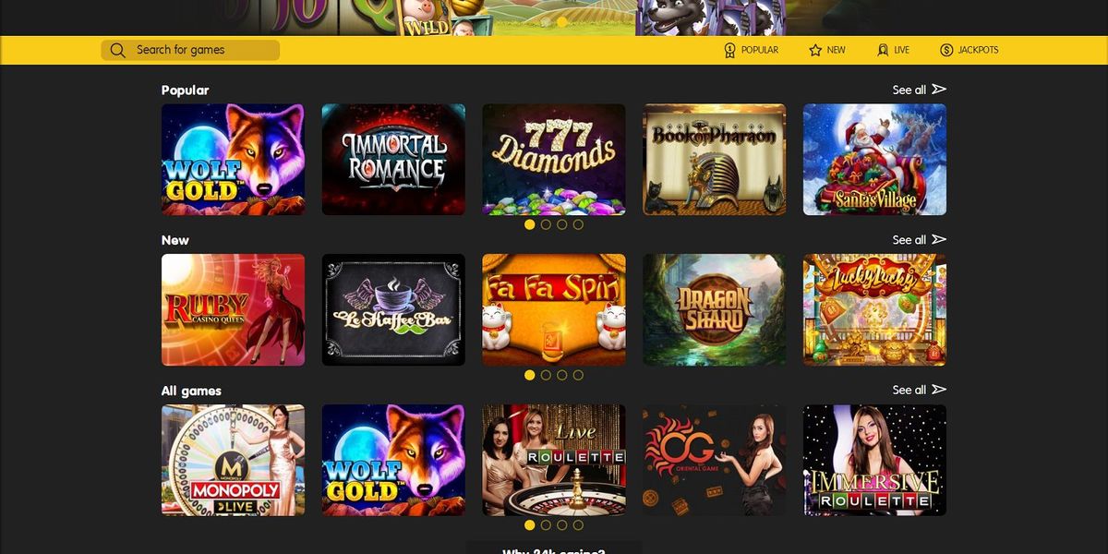Screen dimensions: 1108x554
Task: Click the Popular medal icon
Action: (x=729, y=50)
